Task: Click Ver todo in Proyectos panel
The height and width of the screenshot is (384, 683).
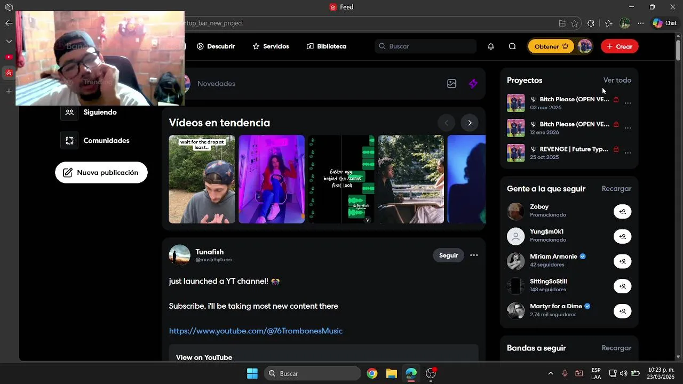Action: tap(617, 81)
